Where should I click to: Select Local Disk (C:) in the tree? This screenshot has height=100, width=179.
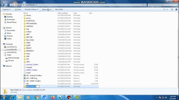[12, 47]
